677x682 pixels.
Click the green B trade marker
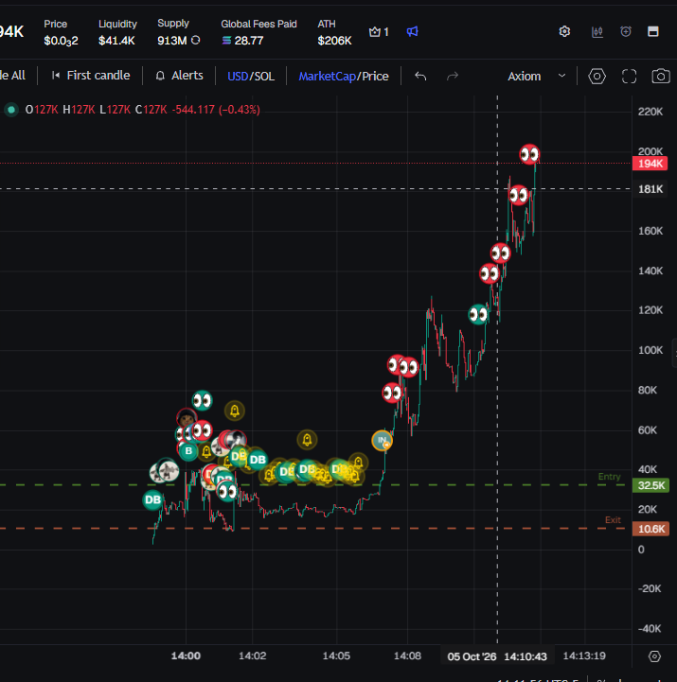point(188,451)
